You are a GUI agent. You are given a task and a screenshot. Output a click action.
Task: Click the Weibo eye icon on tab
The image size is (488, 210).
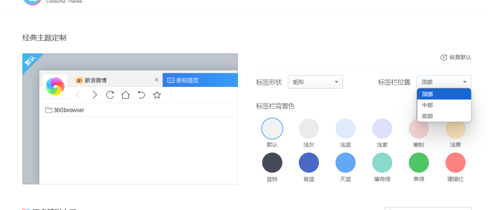79,80
